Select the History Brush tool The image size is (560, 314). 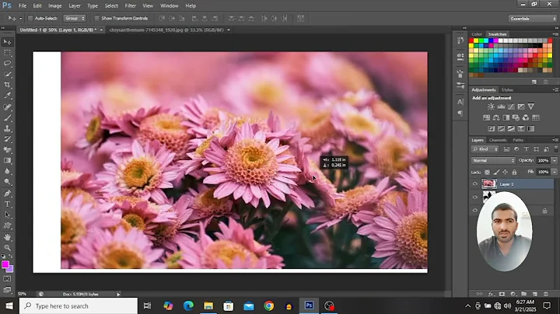(x=7, y=139)
